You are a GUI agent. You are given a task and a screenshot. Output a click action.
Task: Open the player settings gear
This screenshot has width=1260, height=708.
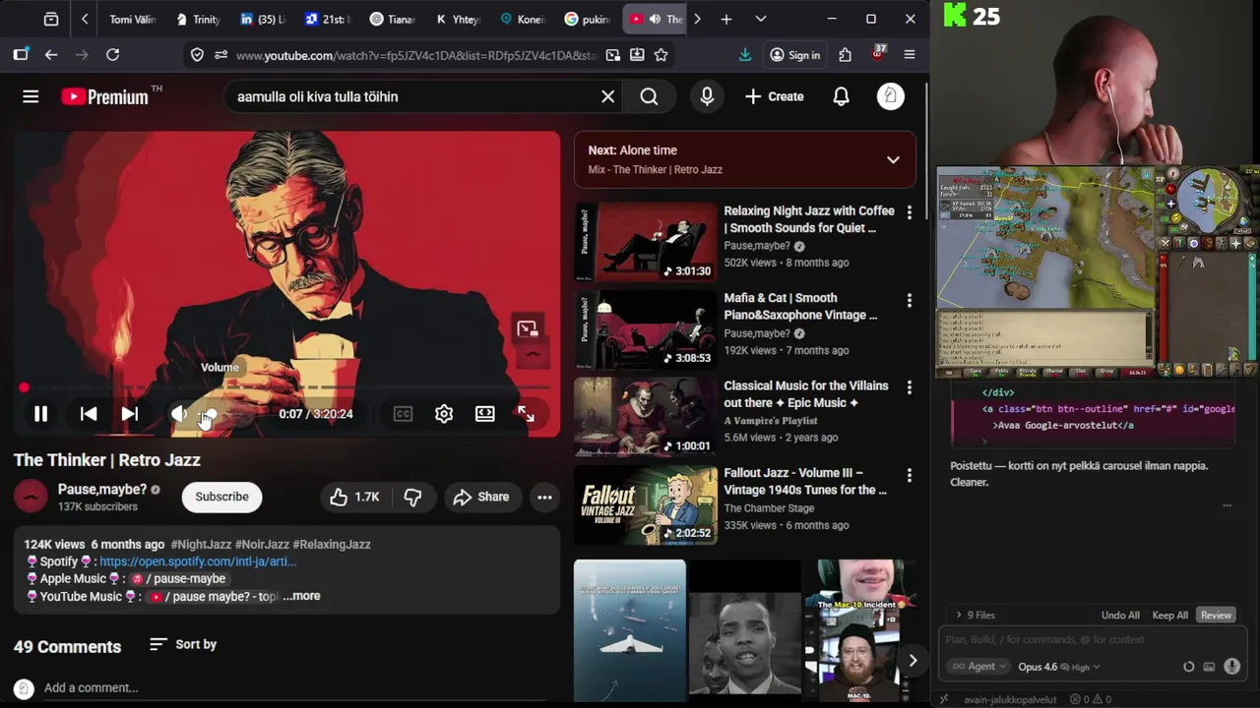[x=444, y=414]
